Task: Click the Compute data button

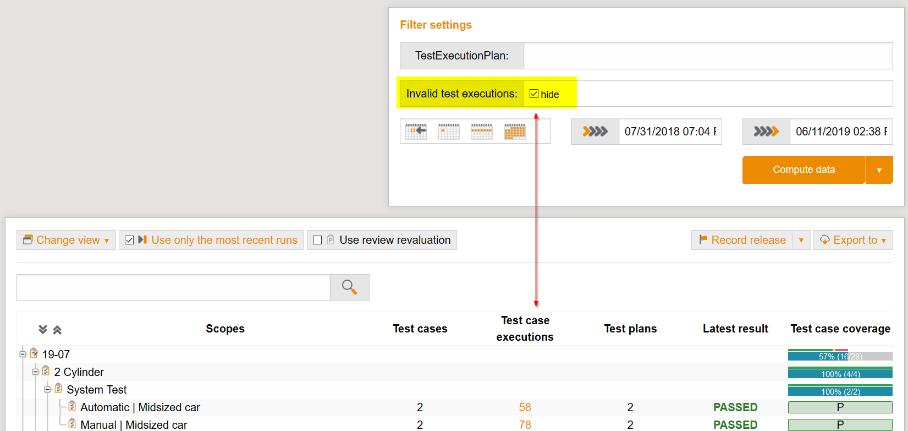Action: tap(804, 170)
